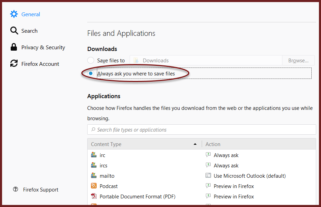321x207 pixels.
Task: Click the General gear icon
Action: [x=14, y=14]
